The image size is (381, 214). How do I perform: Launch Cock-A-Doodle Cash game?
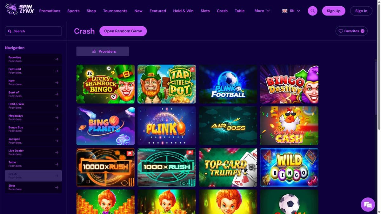pyautogui.click(x=289, y=126)
